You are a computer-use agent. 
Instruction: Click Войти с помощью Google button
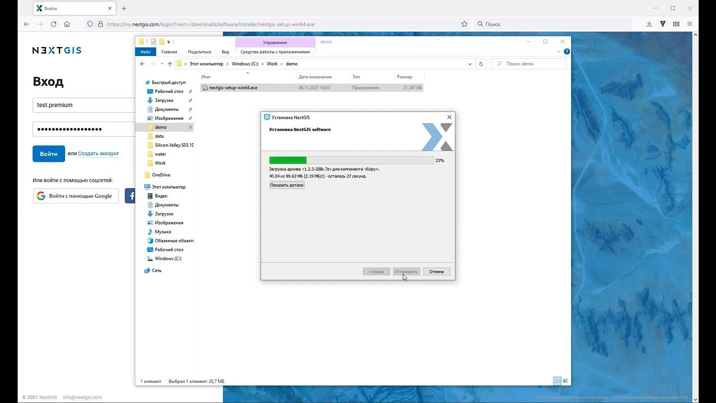[76, 196]
